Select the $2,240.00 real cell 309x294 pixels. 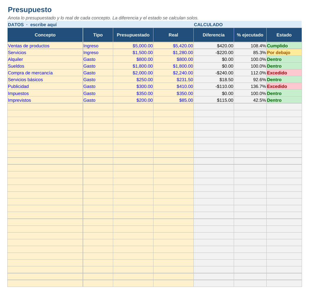point(173,73)
